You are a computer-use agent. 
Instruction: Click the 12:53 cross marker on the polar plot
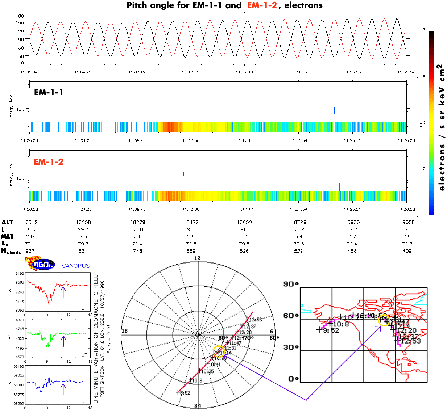click(x=248, y=319)
